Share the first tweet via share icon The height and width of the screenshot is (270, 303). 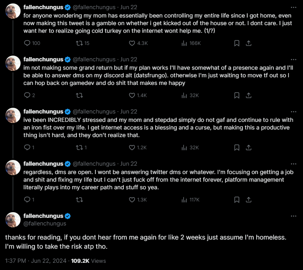tap(248, 43)
